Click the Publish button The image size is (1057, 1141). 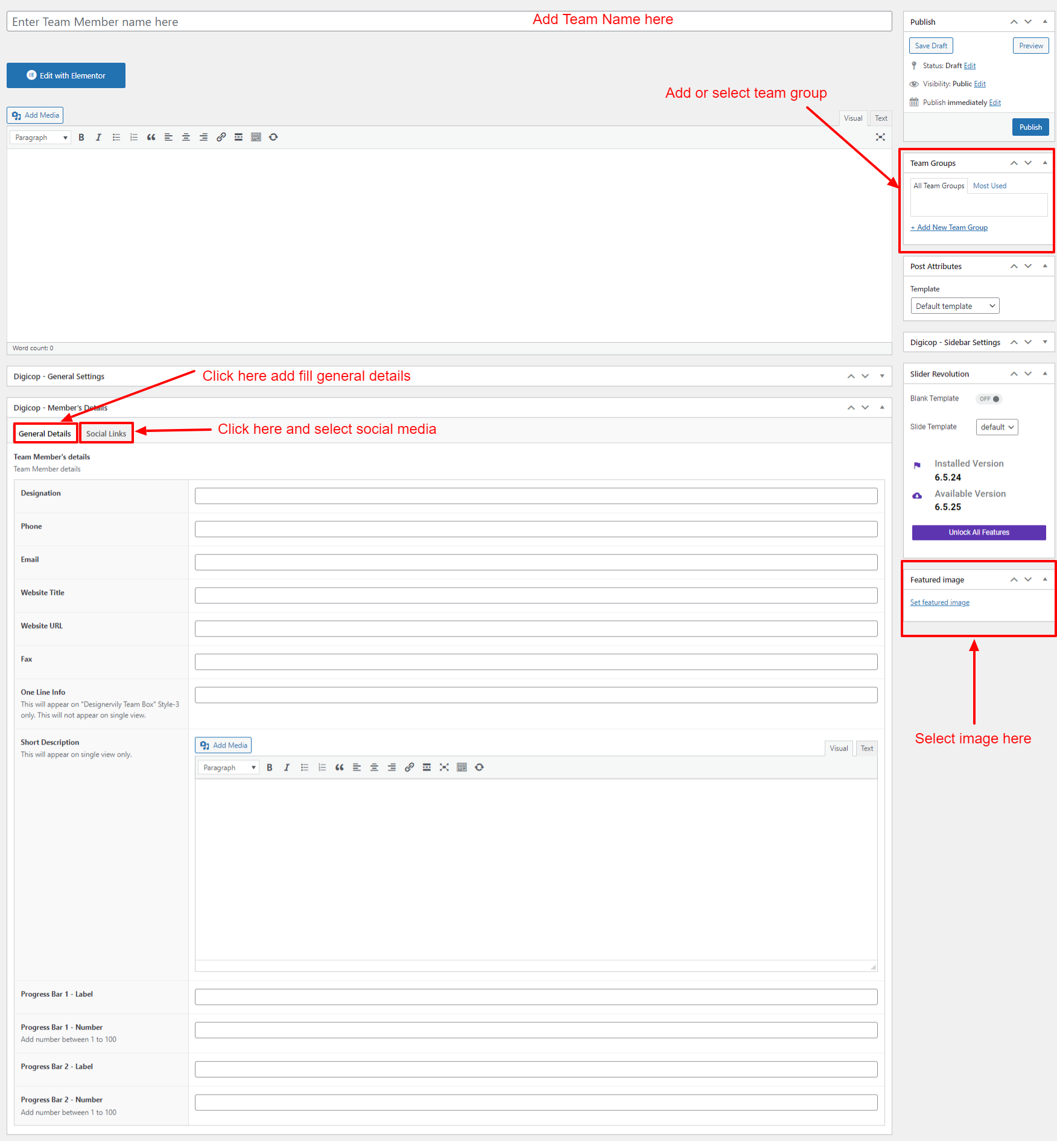[x=1030, y=127]
